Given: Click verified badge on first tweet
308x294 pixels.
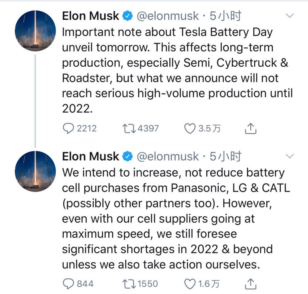Looking at the screenshot, I should (128, 16).
